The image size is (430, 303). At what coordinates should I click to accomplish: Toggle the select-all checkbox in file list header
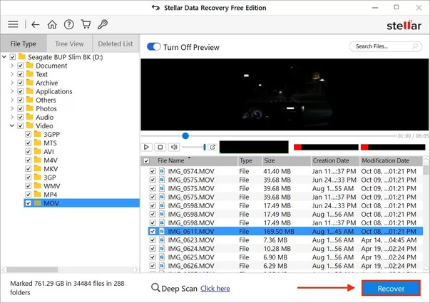[146, 161]
